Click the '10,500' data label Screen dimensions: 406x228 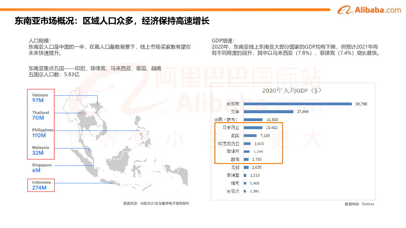click(x=272, y=120)
